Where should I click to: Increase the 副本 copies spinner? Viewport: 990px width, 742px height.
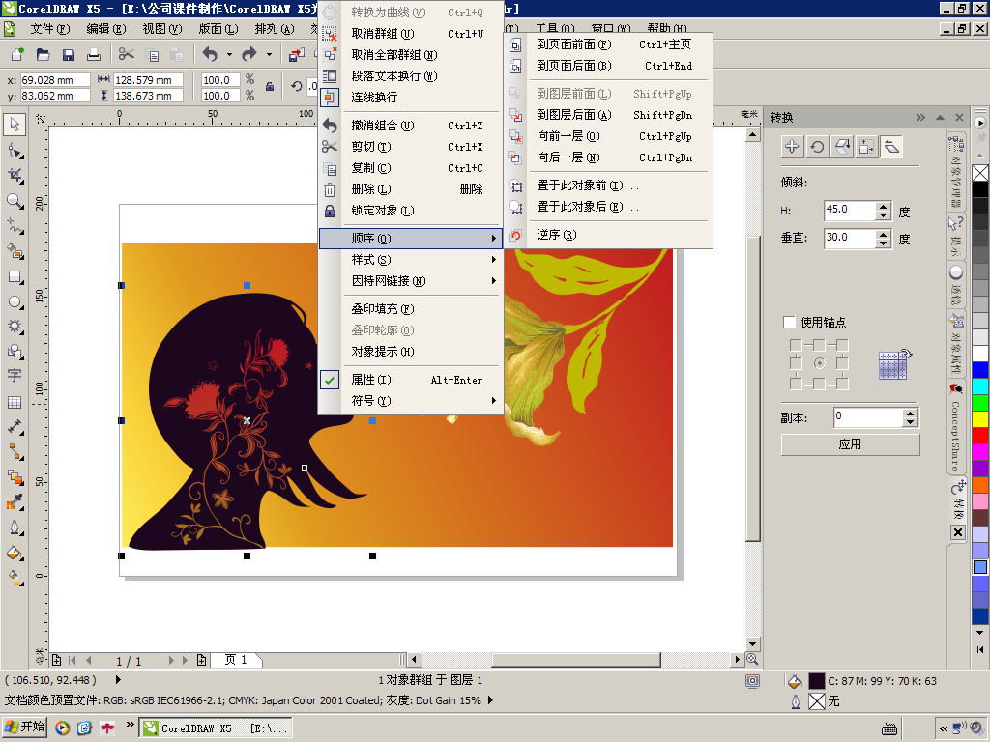point(910,414)
